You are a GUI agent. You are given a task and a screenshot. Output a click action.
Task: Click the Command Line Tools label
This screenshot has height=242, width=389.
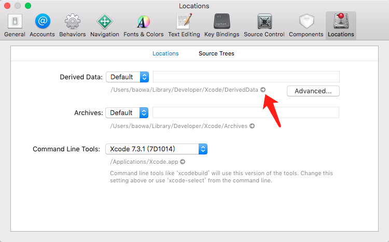[66, 149]
